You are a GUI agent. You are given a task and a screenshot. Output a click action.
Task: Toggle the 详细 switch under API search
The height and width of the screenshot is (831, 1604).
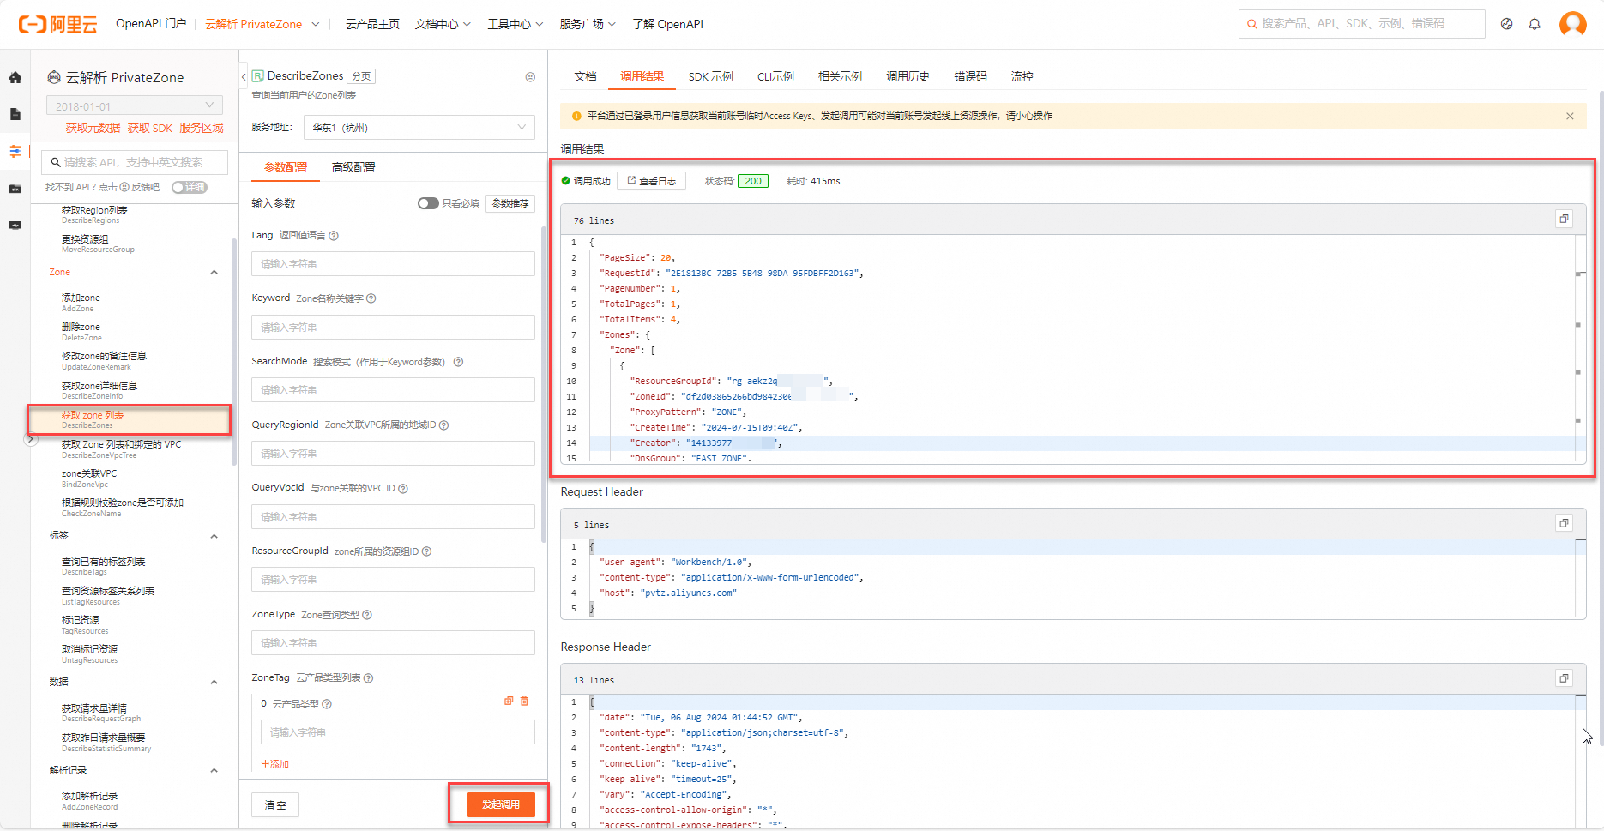(190, 187)
